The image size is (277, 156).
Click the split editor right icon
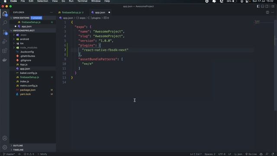tap(267, 13)
